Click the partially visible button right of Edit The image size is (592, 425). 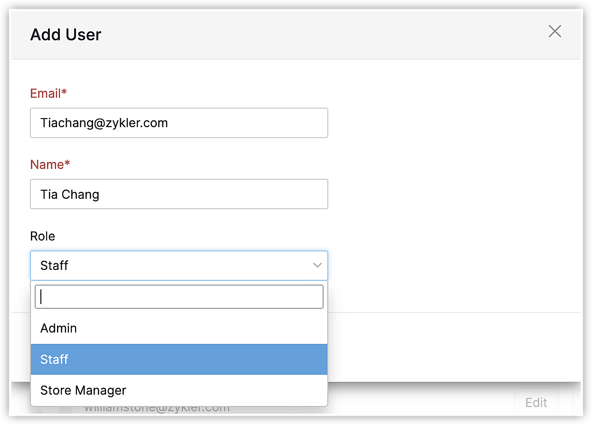pyautogui.click(x=576, y=403)
